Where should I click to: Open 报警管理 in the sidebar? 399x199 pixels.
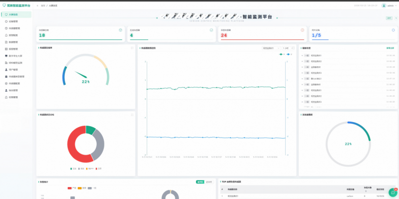pyautogui.click(x=16, y=49)
